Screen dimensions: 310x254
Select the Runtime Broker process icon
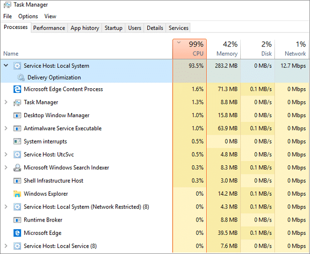point(17,220)
